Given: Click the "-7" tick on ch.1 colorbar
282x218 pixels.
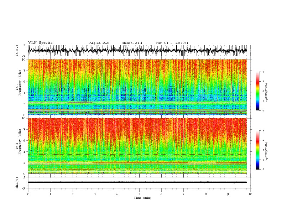Looking at the screenshot, I should (x=263, y=110).
